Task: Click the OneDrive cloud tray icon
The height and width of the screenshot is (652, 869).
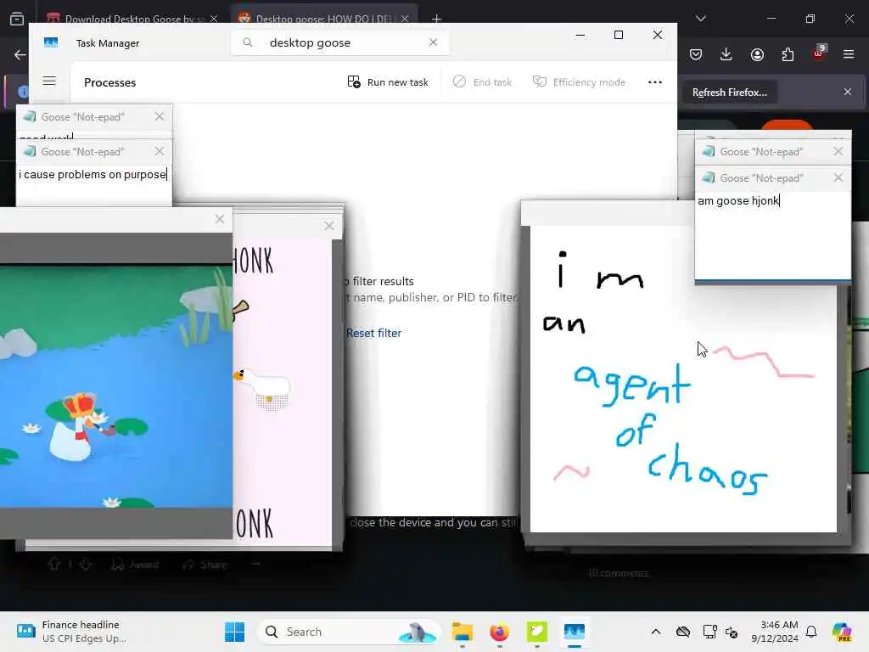Action: tap(683, 632)
